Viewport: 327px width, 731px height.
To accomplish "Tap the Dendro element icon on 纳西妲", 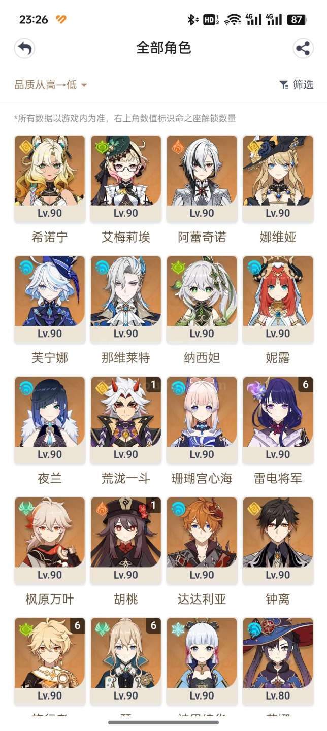I will [178, 267].
